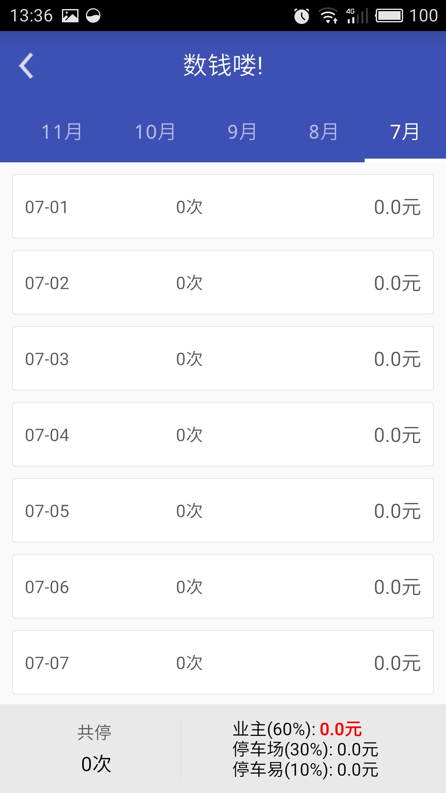Tap the 共停 total count summary
The image size is (446, 793).
coord(95,748)
